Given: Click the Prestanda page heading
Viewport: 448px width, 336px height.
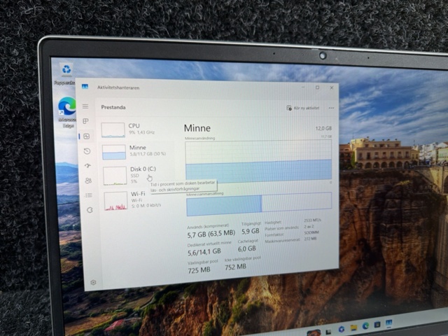Looking at the screenshot, I should [113, 107].
